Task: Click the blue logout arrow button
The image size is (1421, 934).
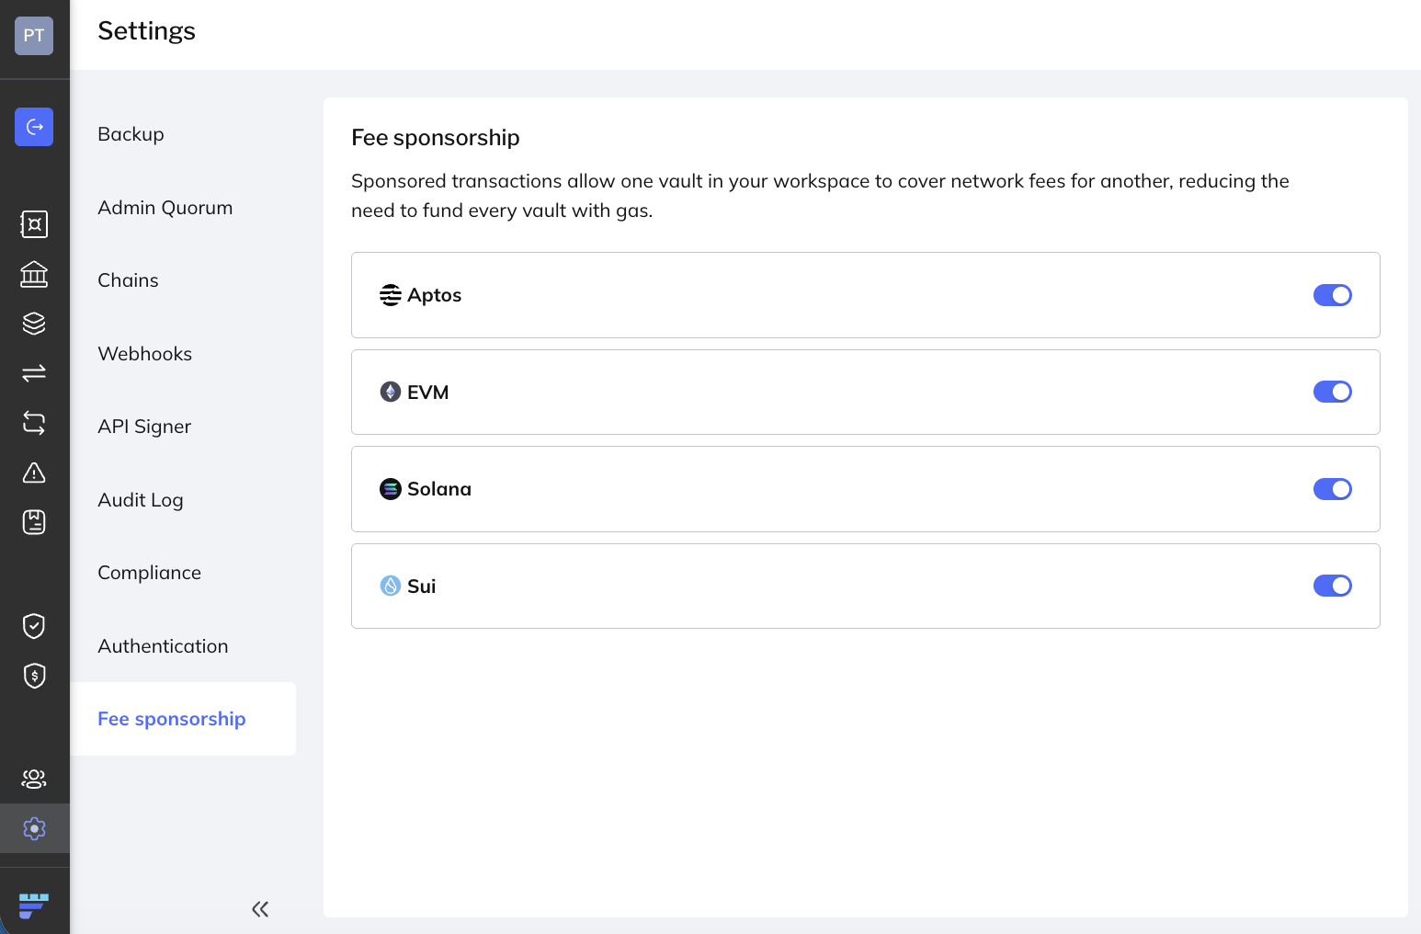Action: (x=34, y=127)
